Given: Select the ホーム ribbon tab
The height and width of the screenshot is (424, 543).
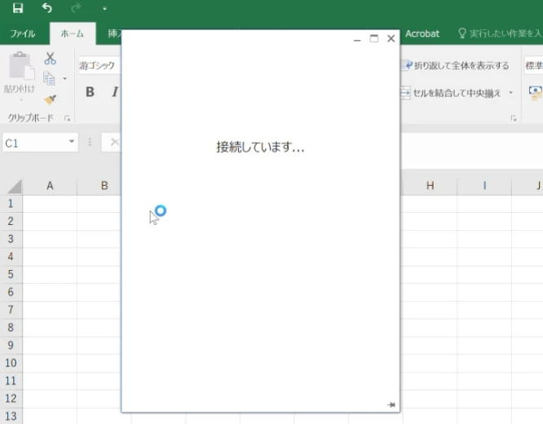Looking at the screenshot, I should [x=73, y=33].
